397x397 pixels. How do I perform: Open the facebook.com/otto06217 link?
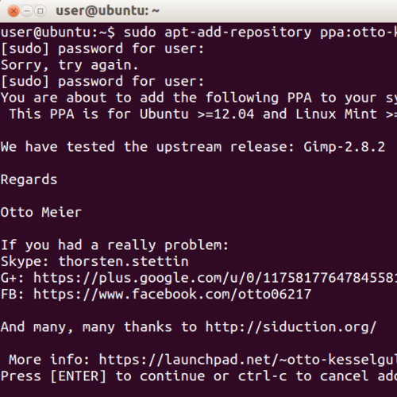(x=172, y=295)
